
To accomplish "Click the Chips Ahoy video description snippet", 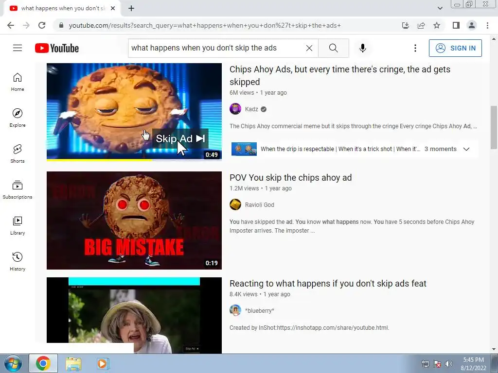I will point(353,126).
